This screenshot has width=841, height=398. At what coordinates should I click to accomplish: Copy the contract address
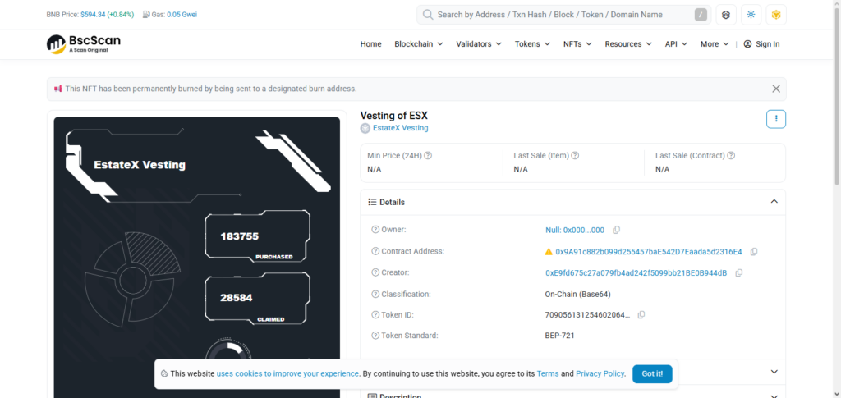coord(754,252)
